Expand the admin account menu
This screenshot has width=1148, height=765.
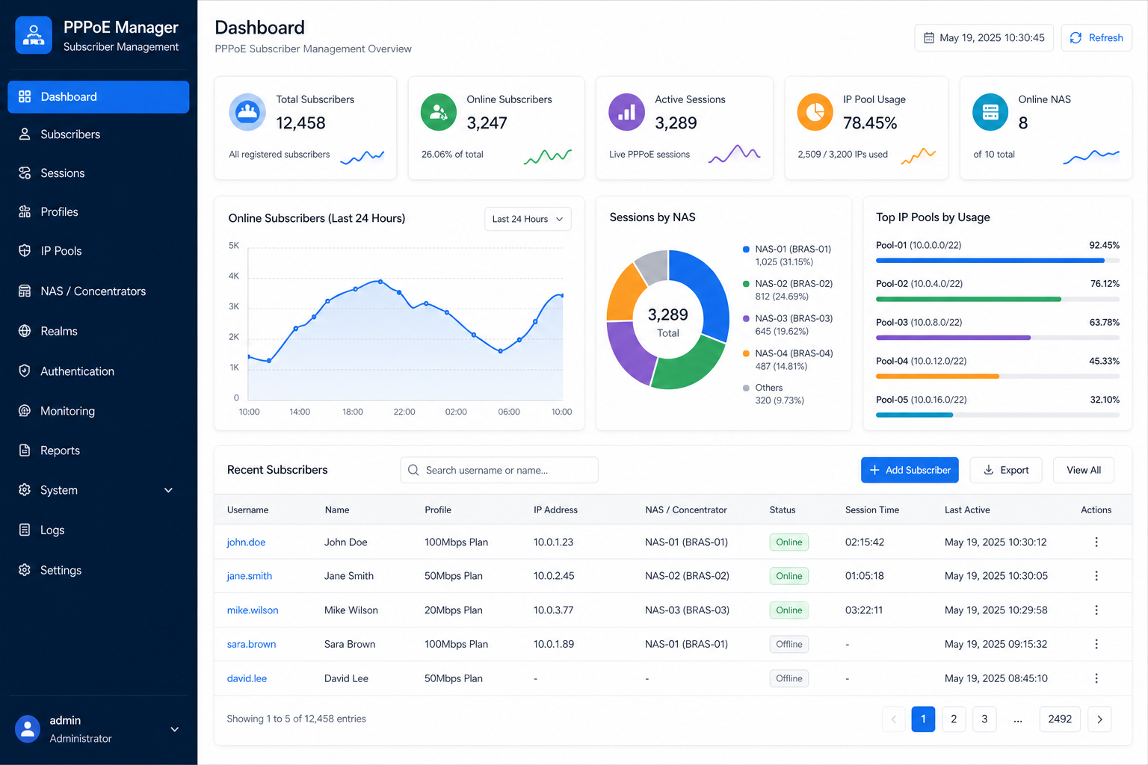(x=98, y=729)
